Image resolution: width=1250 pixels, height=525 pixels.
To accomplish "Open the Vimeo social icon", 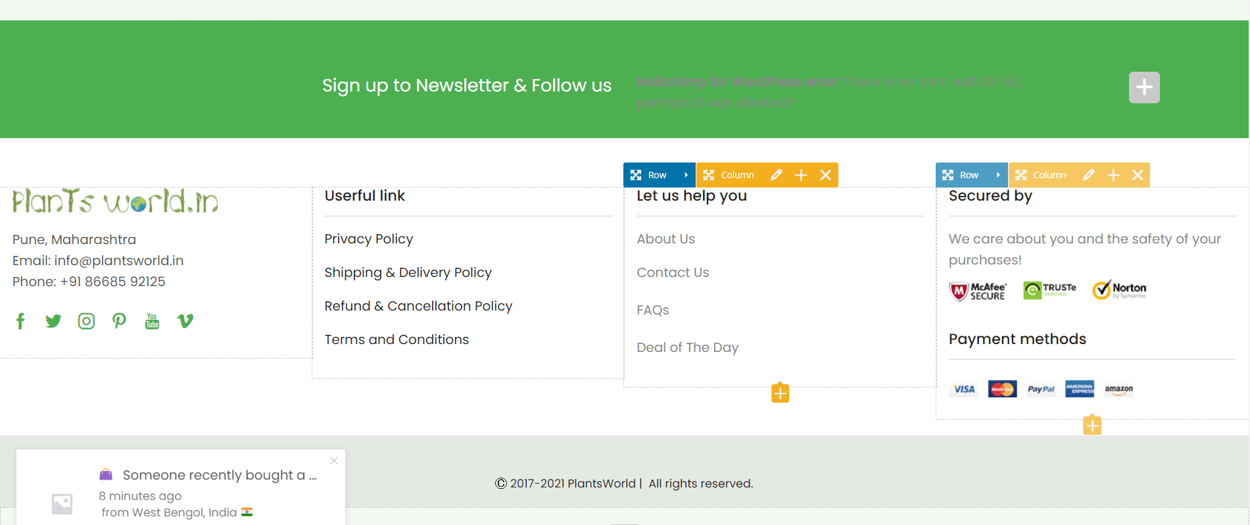I will 185,321.
